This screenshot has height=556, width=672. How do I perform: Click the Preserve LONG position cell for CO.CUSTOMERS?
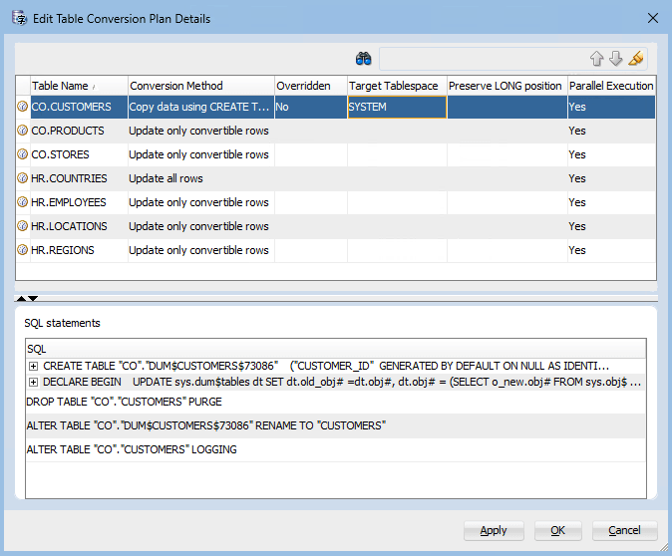point(507,107)
